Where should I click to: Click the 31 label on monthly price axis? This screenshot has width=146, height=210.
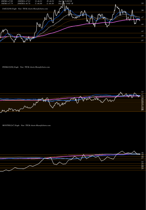pos(142,162)
